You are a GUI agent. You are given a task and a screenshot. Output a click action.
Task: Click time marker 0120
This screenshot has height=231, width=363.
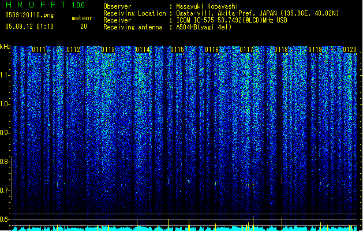pyautogui.click(x=350, y=50)
